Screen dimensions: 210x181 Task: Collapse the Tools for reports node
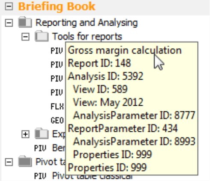tap(25, 37)
